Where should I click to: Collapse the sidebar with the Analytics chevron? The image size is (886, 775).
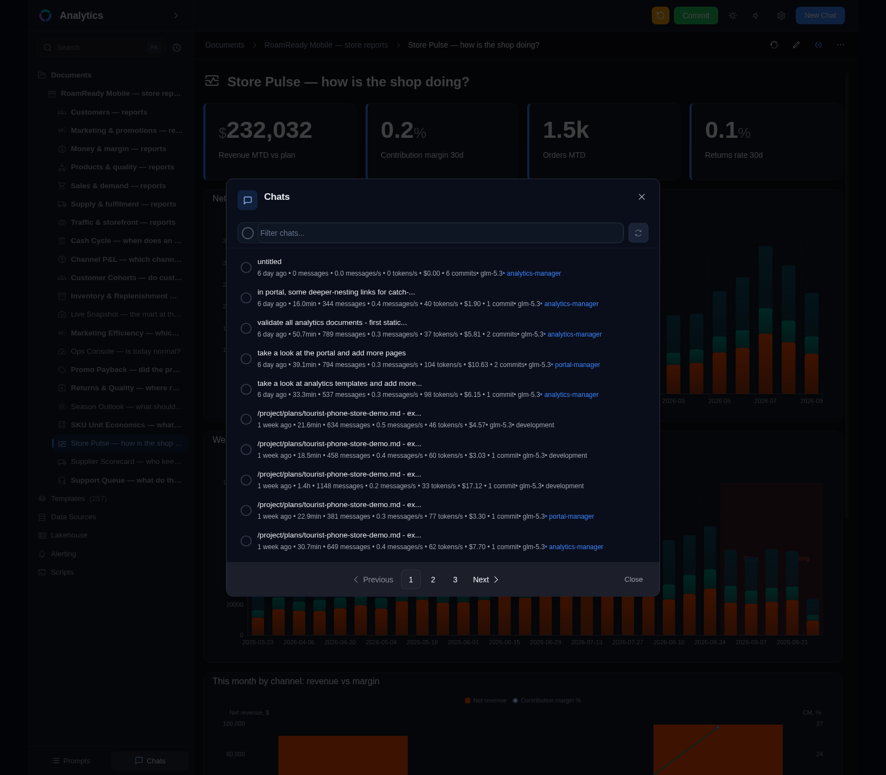176,15
